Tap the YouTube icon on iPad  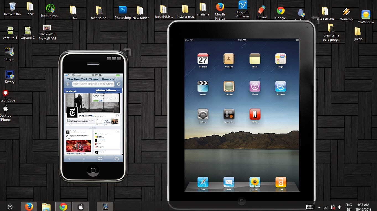coord(229,87)
